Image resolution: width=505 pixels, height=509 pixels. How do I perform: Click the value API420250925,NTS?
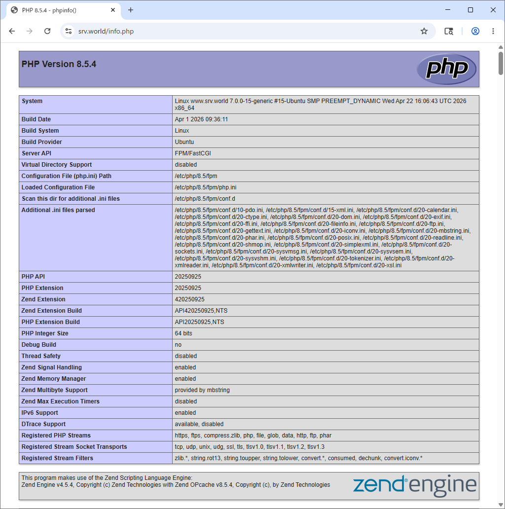[x=201, y=311]
